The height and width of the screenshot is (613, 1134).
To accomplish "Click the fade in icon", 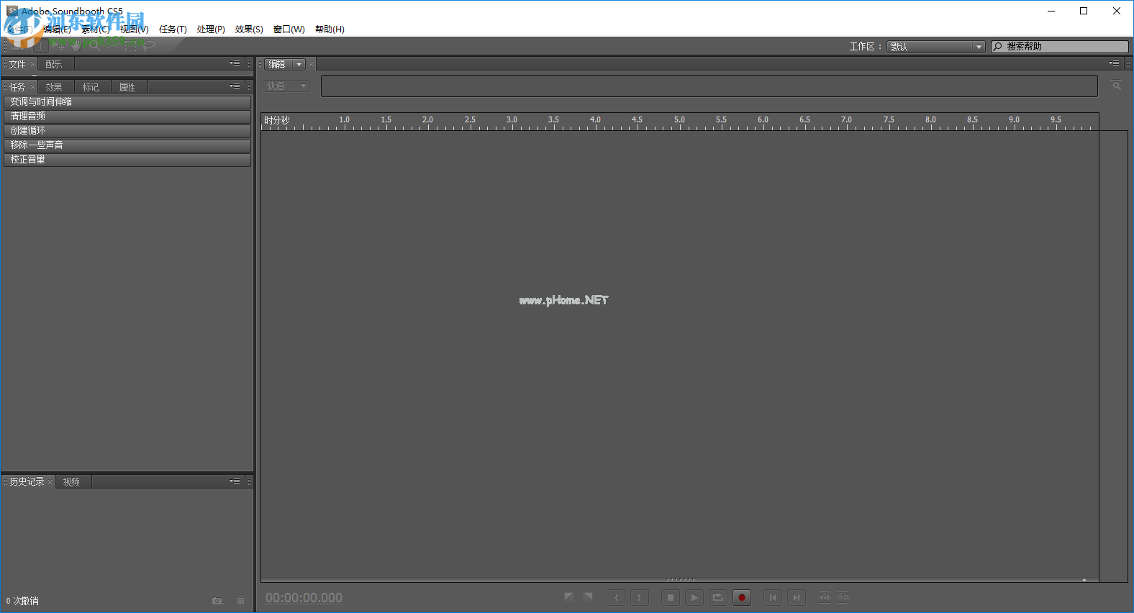I will (x=568, y=597).
